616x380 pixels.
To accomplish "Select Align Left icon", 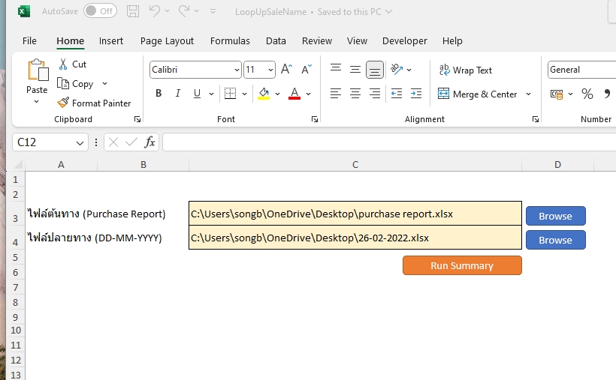I will point(336,94).
